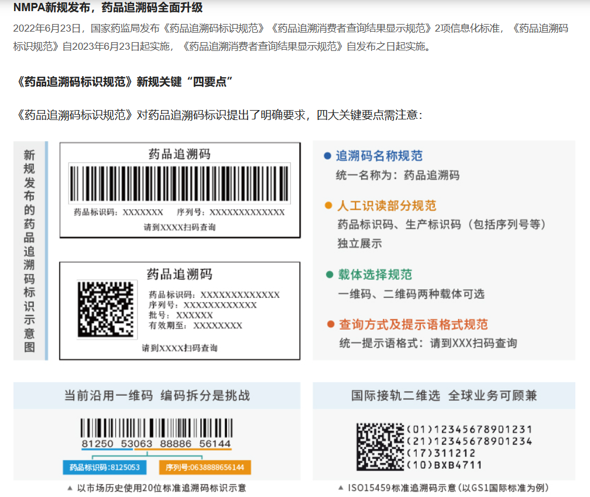
Task: Click the 20-digit barcode above "81250 53063"
Action: click(156, 428)
